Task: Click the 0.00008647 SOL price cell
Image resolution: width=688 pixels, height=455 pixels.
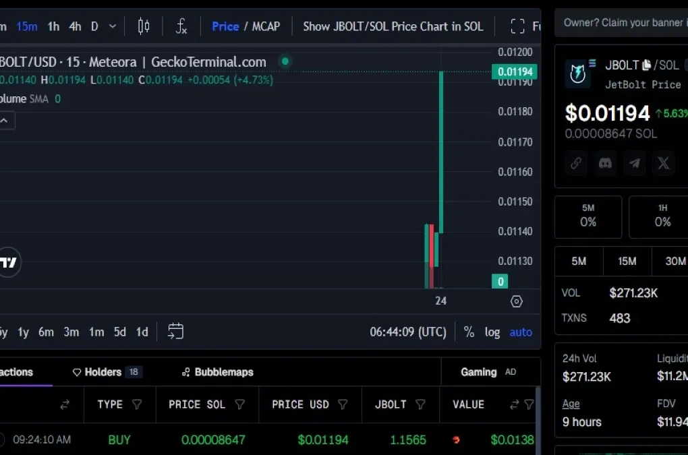Action: pos(213,439)
